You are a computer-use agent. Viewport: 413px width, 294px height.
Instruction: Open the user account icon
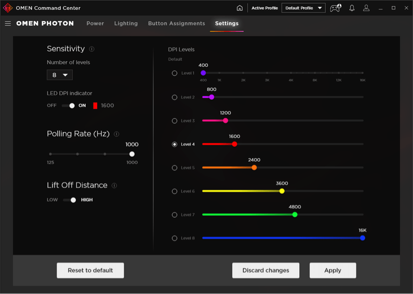tap(366, 8)
